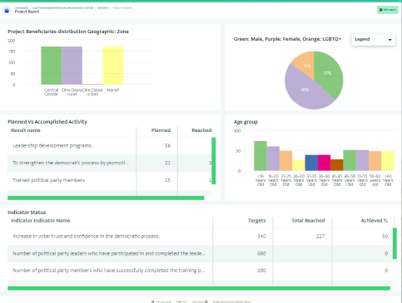The width and height of the screenshot is (402, 303).
Task: Click the Planned column header
Action: (161, 130)
